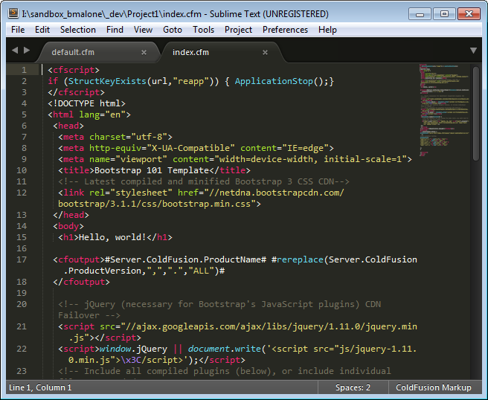Click the rereplace function call
488x400 pixels.
300,259
